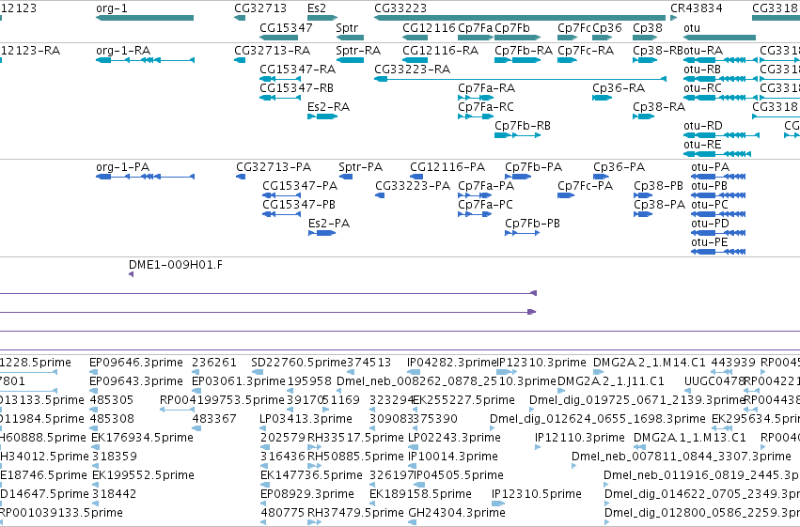Select the EK255227.5prime EST label
Image resolution: width=800 pixels, height=527 pixels.
[x=463, y=400]
